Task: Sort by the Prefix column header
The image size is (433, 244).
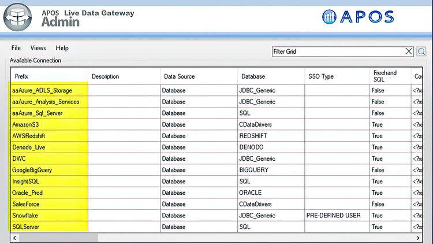Action: 49,76
